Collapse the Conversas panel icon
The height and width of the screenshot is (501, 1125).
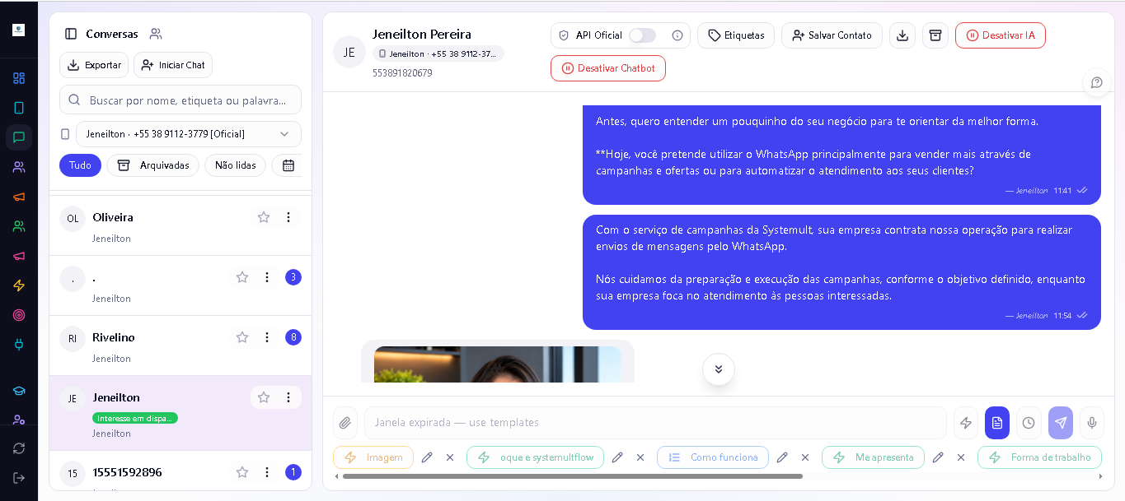point(71,34)
